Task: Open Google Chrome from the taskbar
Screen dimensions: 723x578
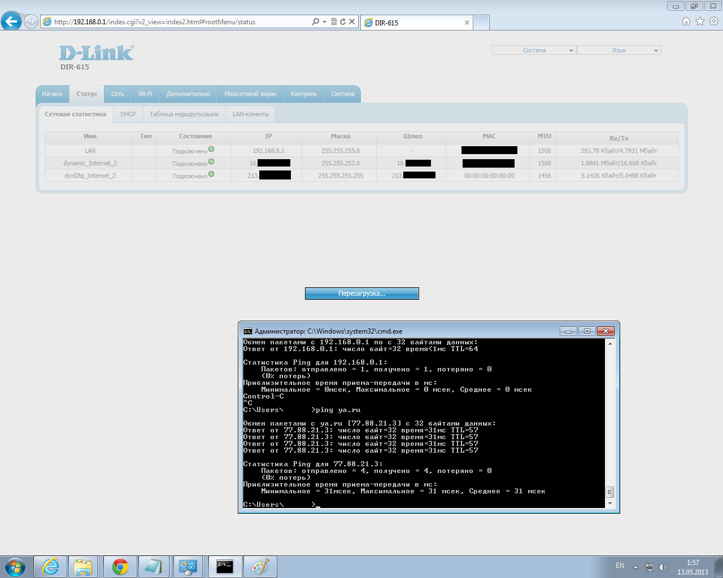Action: point(120,566)
